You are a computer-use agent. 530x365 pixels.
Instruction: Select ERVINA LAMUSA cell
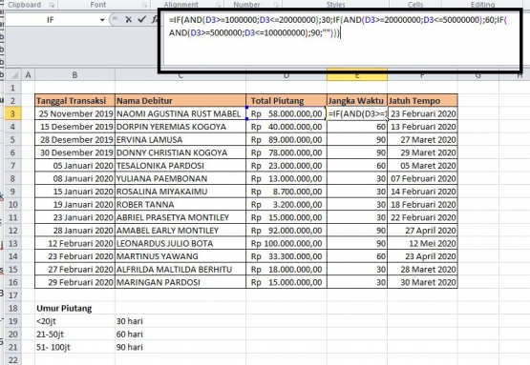pos(180,140)
